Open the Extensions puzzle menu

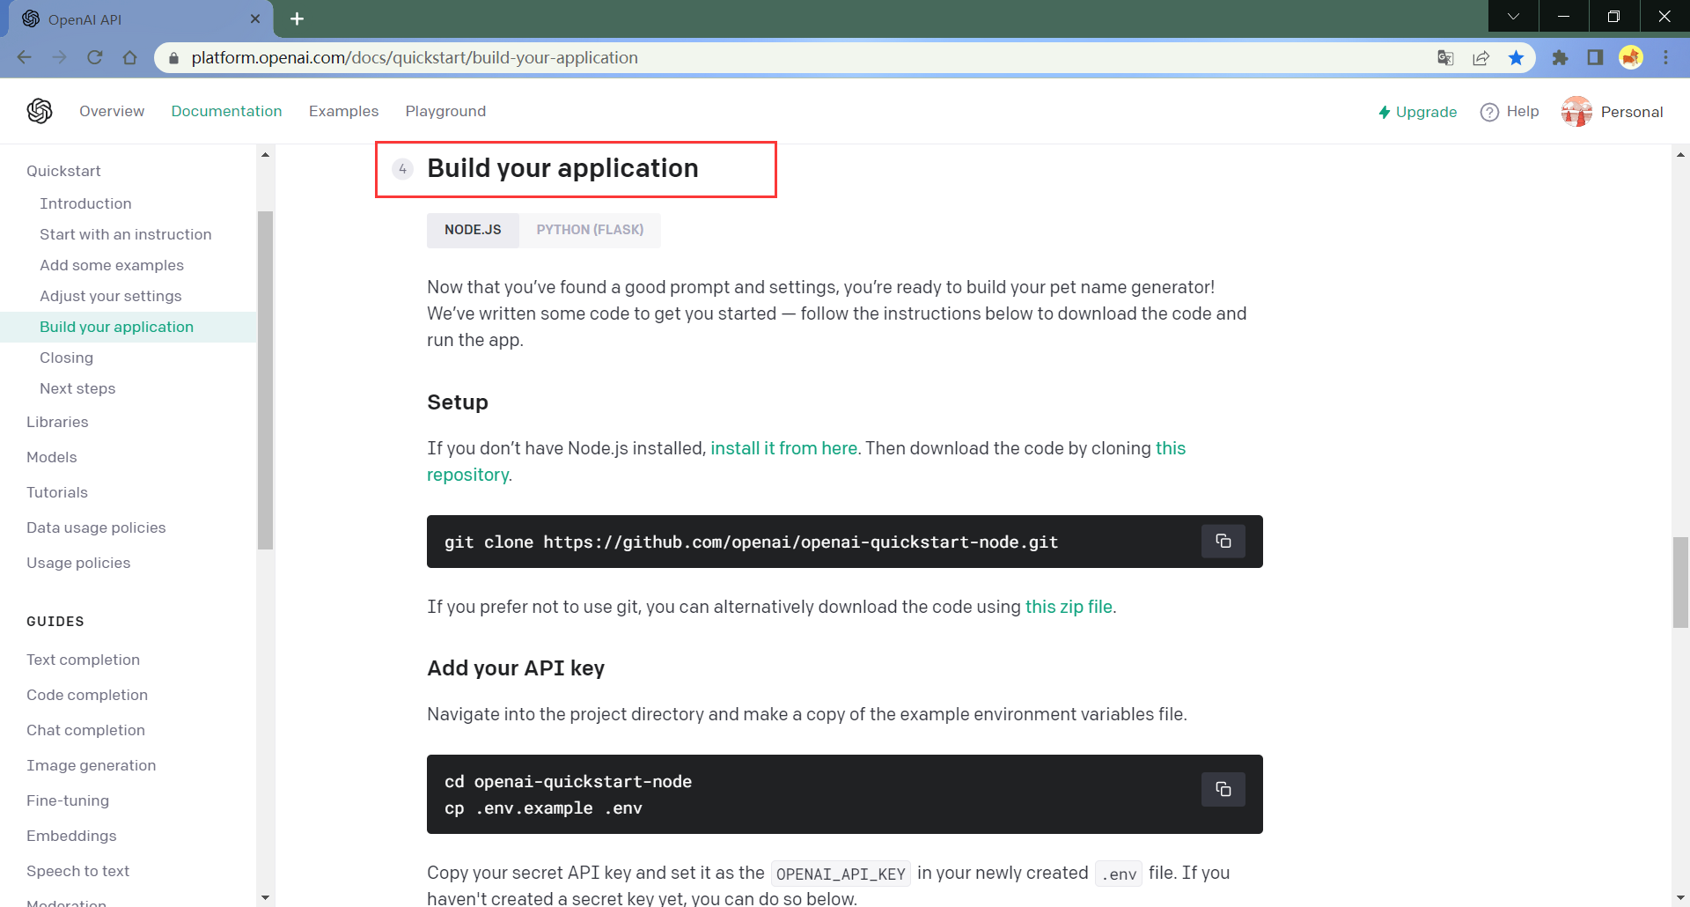[x=1560, y=57]
